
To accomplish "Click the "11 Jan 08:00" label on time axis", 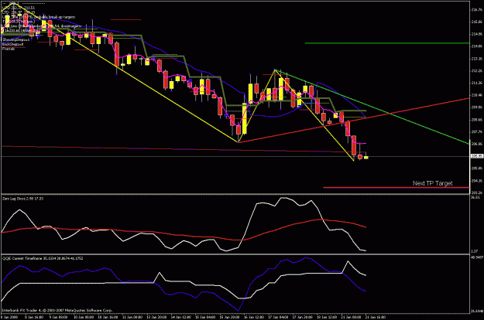I will (x=132, y=317).
